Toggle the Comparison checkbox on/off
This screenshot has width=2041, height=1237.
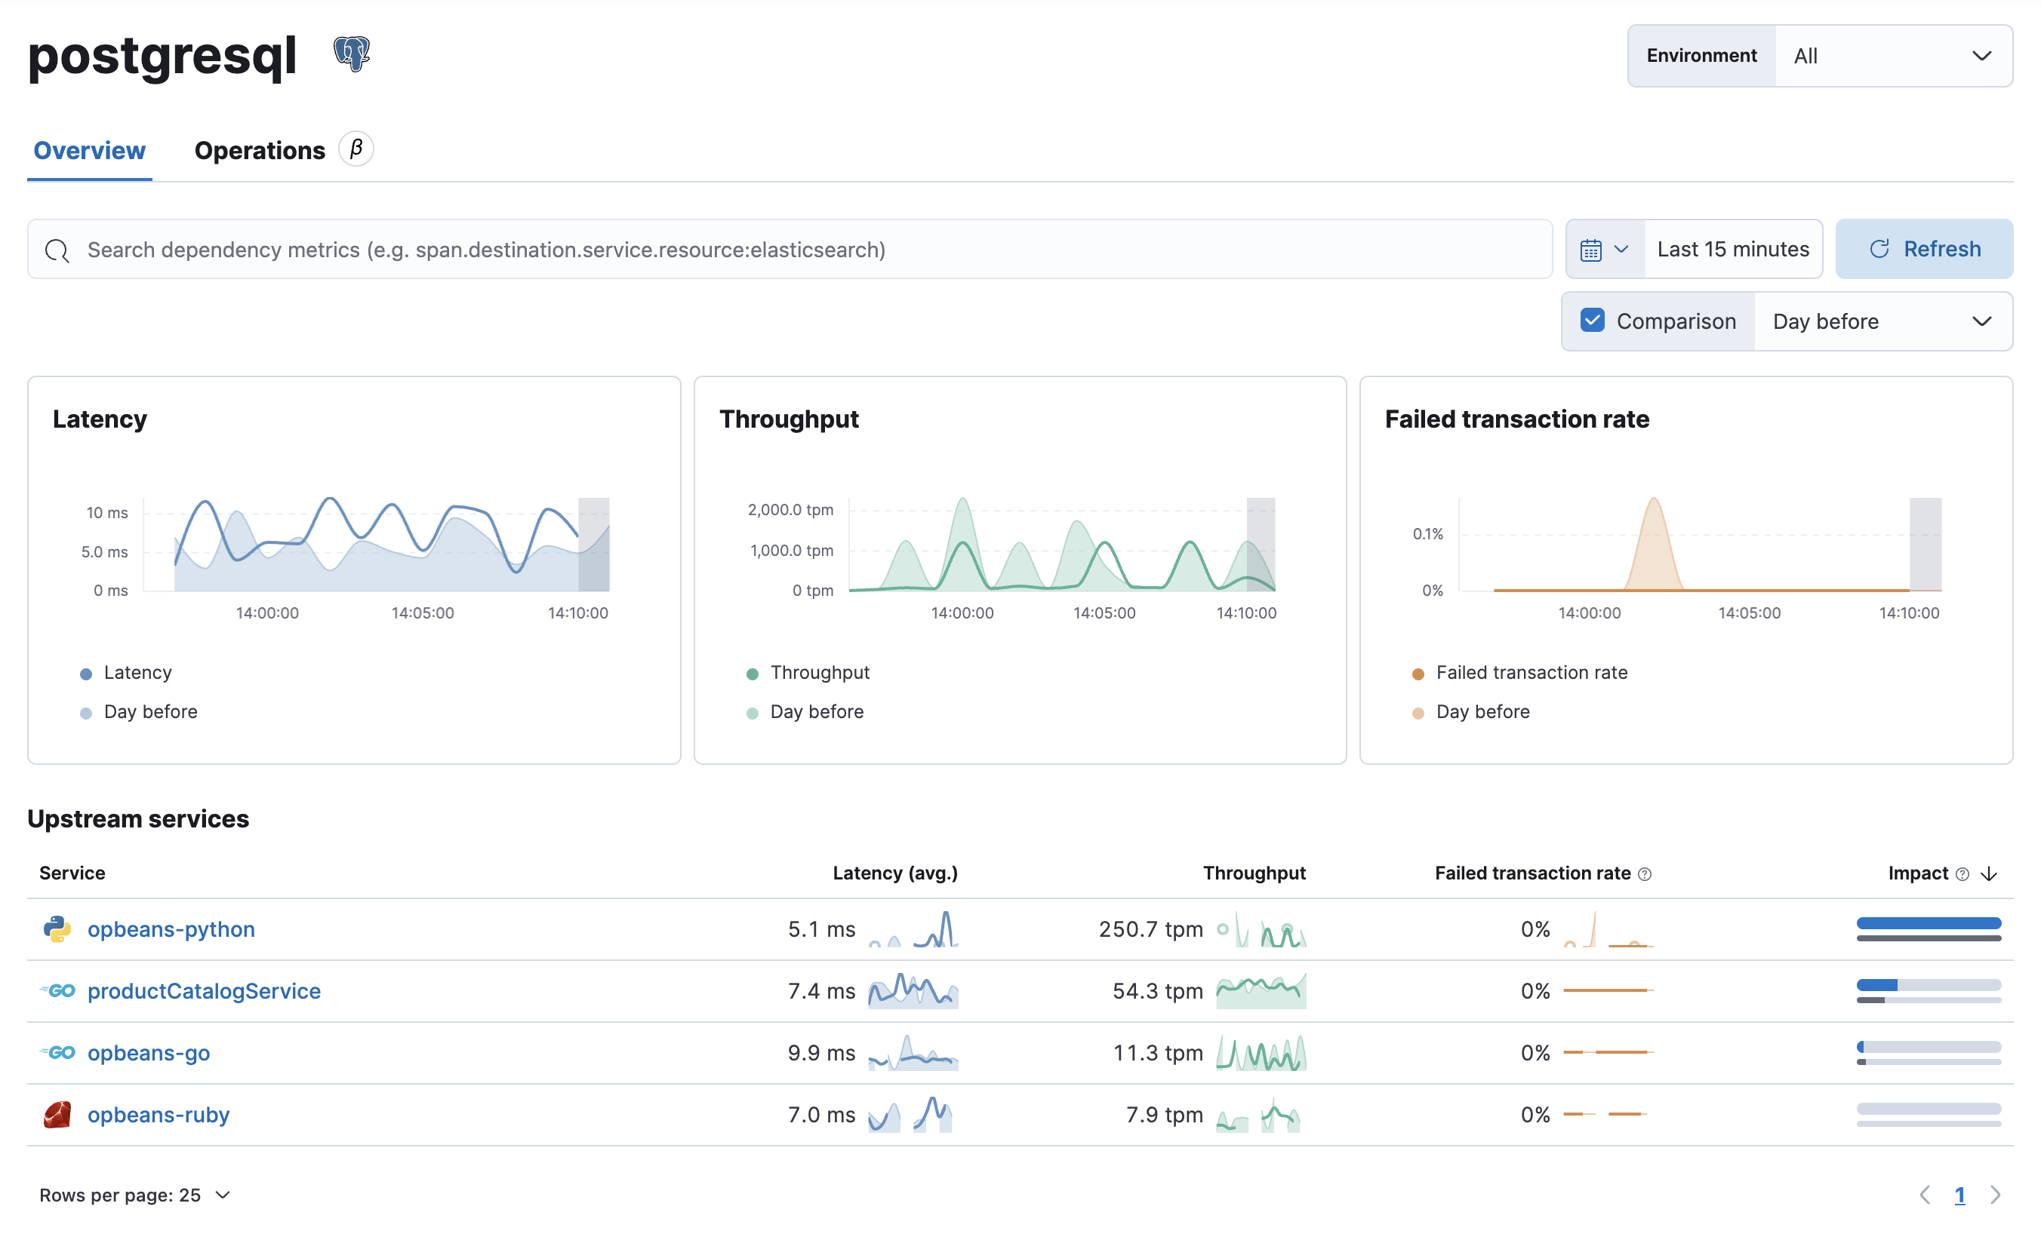point(1592,321)
